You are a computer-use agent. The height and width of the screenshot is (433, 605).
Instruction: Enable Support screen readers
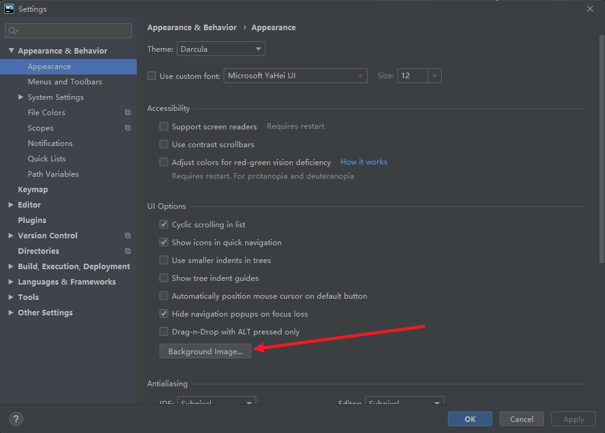(164, 126)
